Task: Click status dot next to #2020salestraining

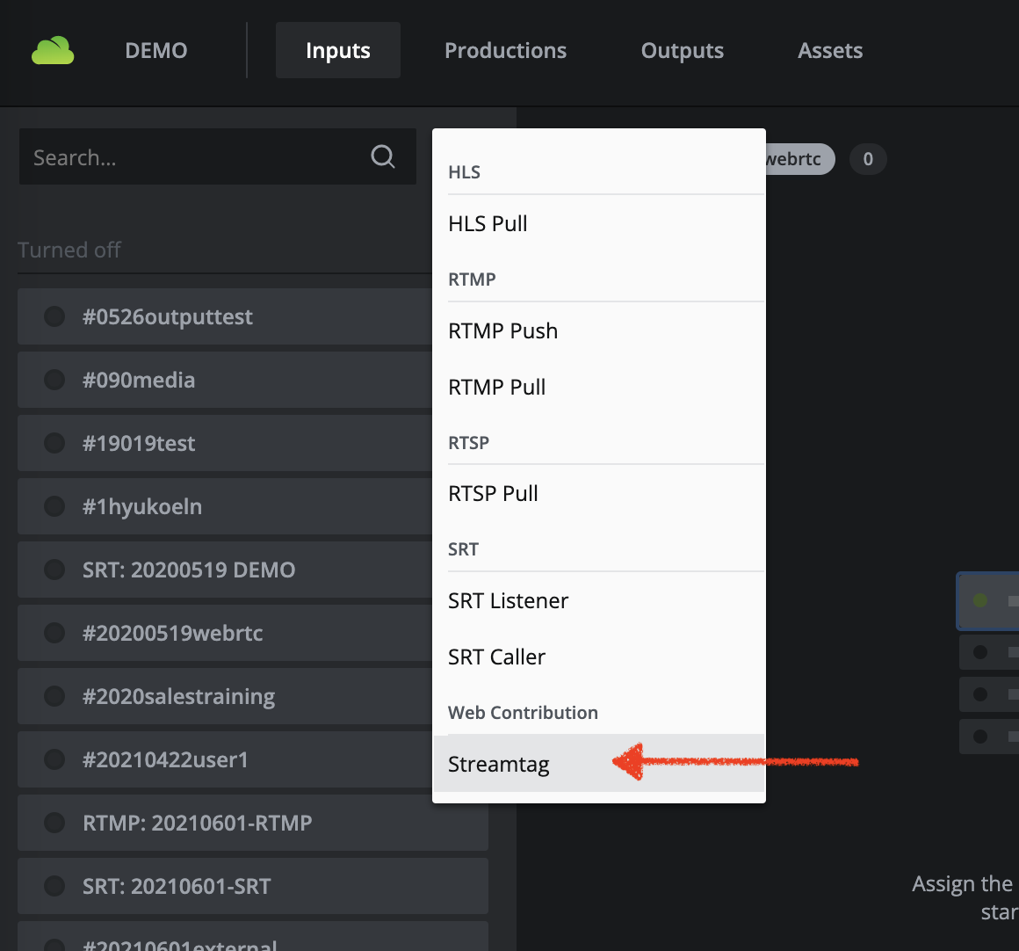Action: click(54, 696)
